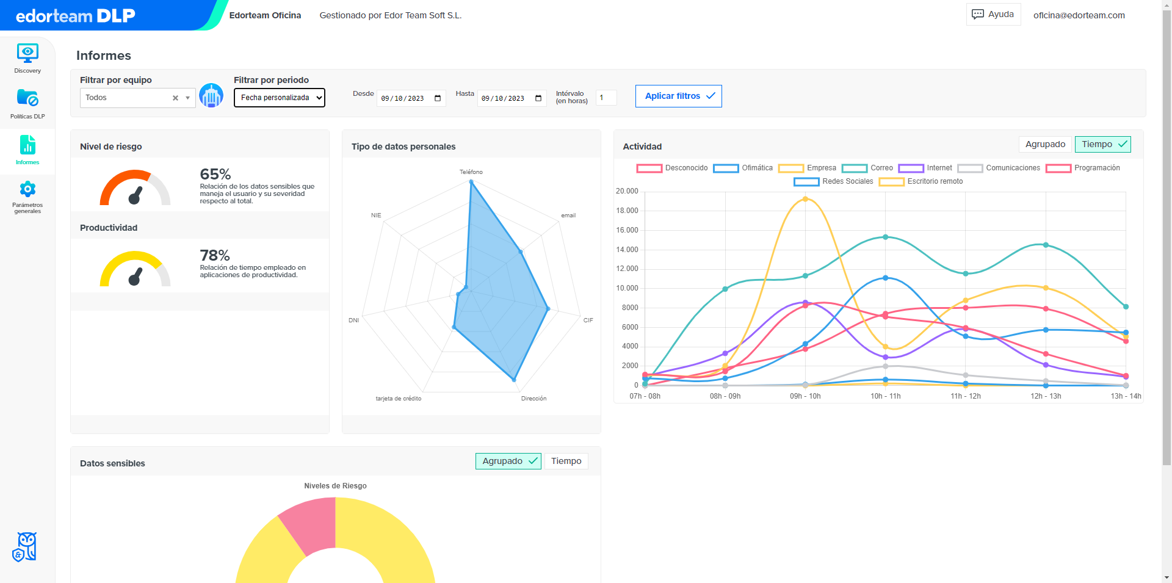Open the Hasta date calendar picker icon

click(538, 98)
